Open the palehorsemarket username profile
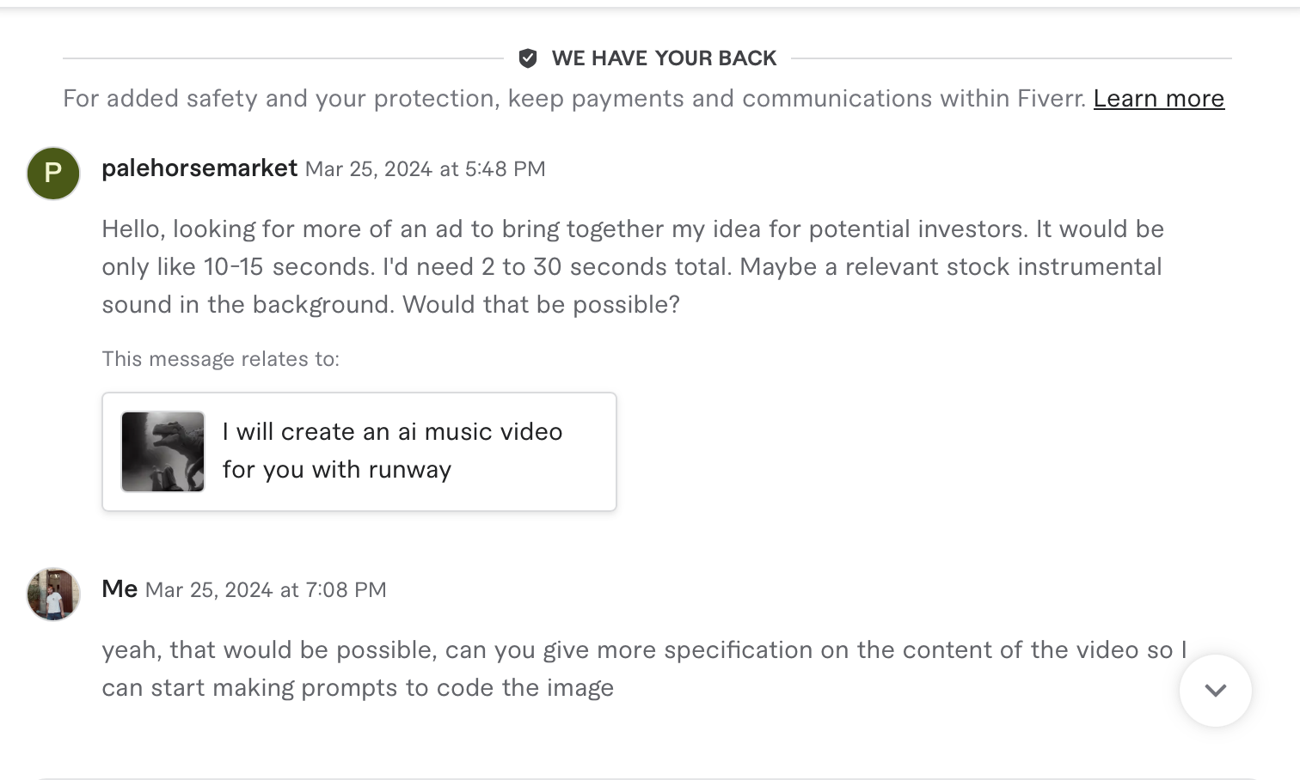This screenshot has width=1300, height=780. [x=199, y=168]
